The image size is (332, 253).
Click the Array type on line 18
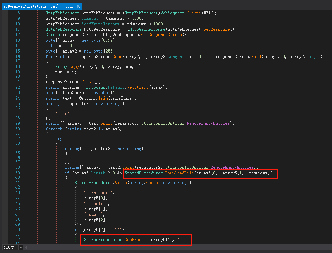pyautogui.click(x=61, y=66)
